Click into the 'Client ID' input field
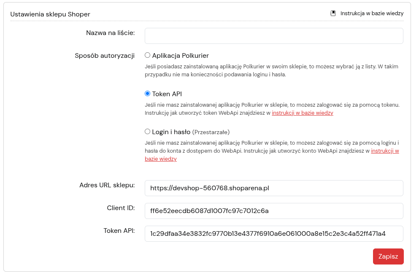This screenshot has width=419, height=278. tap(274, 211)
